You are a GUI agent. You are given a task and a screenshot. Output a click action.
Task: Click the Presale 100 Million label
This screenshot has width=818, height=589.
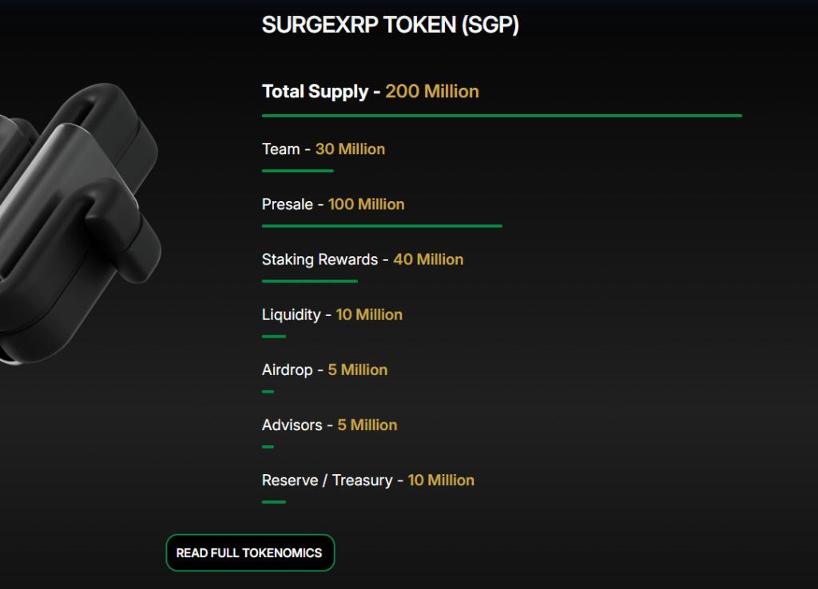(x=333, y=204)
